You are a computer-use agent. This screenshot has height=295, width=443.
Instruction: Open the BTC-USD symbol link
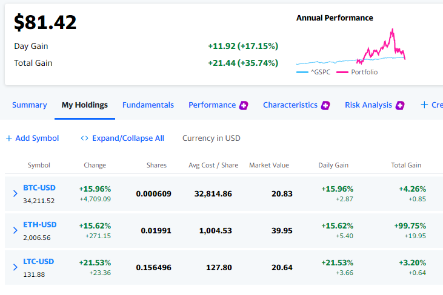tap(39, 188)
